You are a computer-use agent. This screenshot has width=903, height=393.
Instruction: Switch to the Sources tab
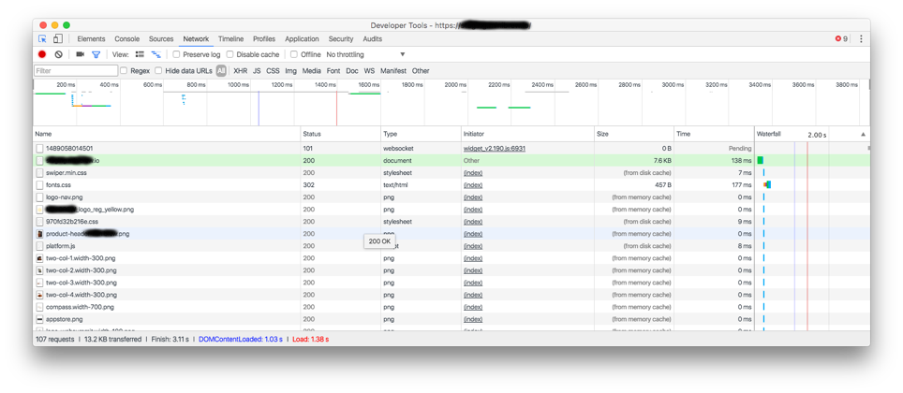click(161, 39)
